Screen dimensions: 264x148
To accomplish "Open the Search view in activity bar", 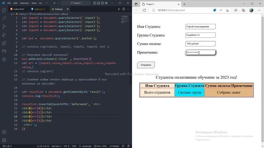I will tap(4, 18).
